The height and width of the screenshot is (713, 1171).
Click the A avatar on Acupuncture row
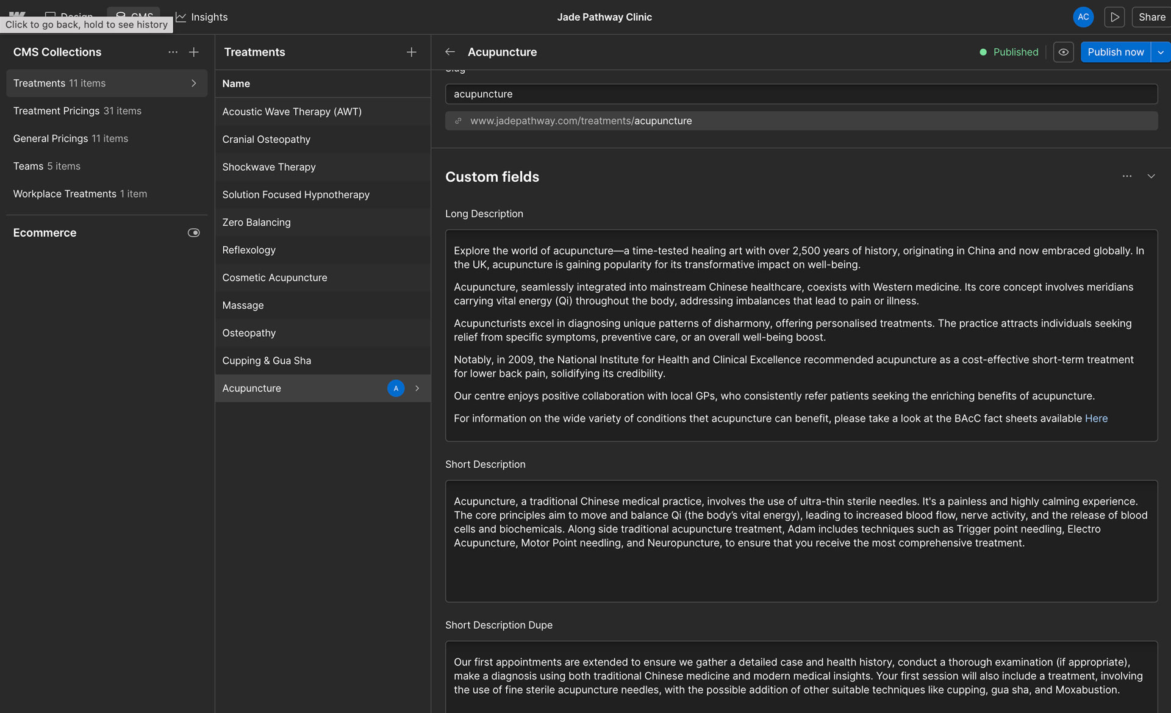396,389
